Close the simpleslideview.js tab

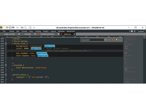(x=58, y=34)
